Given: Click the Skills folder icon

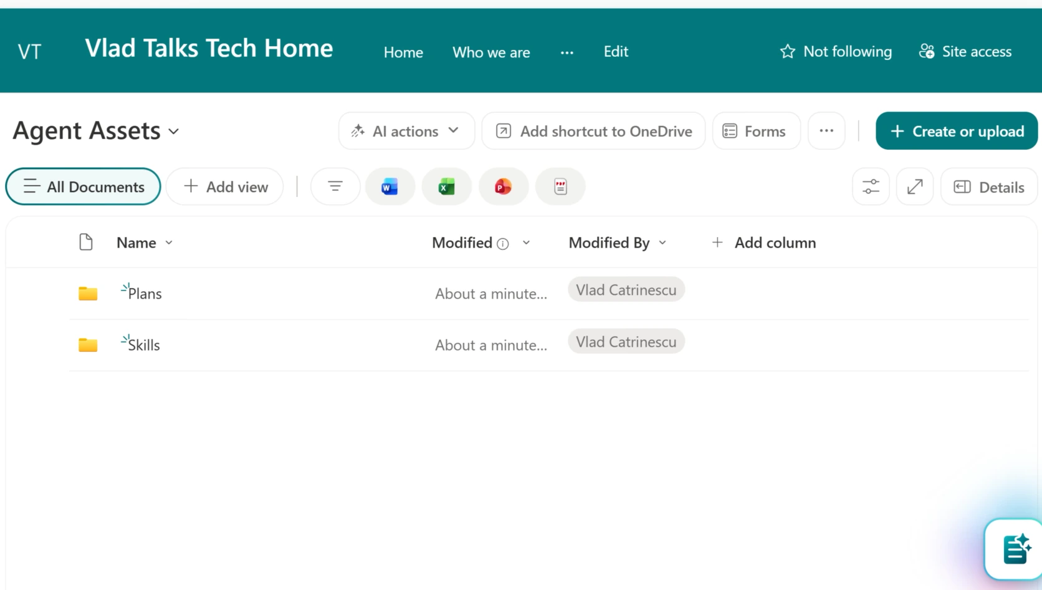Looking at the screenshot, I should (88, 345).
